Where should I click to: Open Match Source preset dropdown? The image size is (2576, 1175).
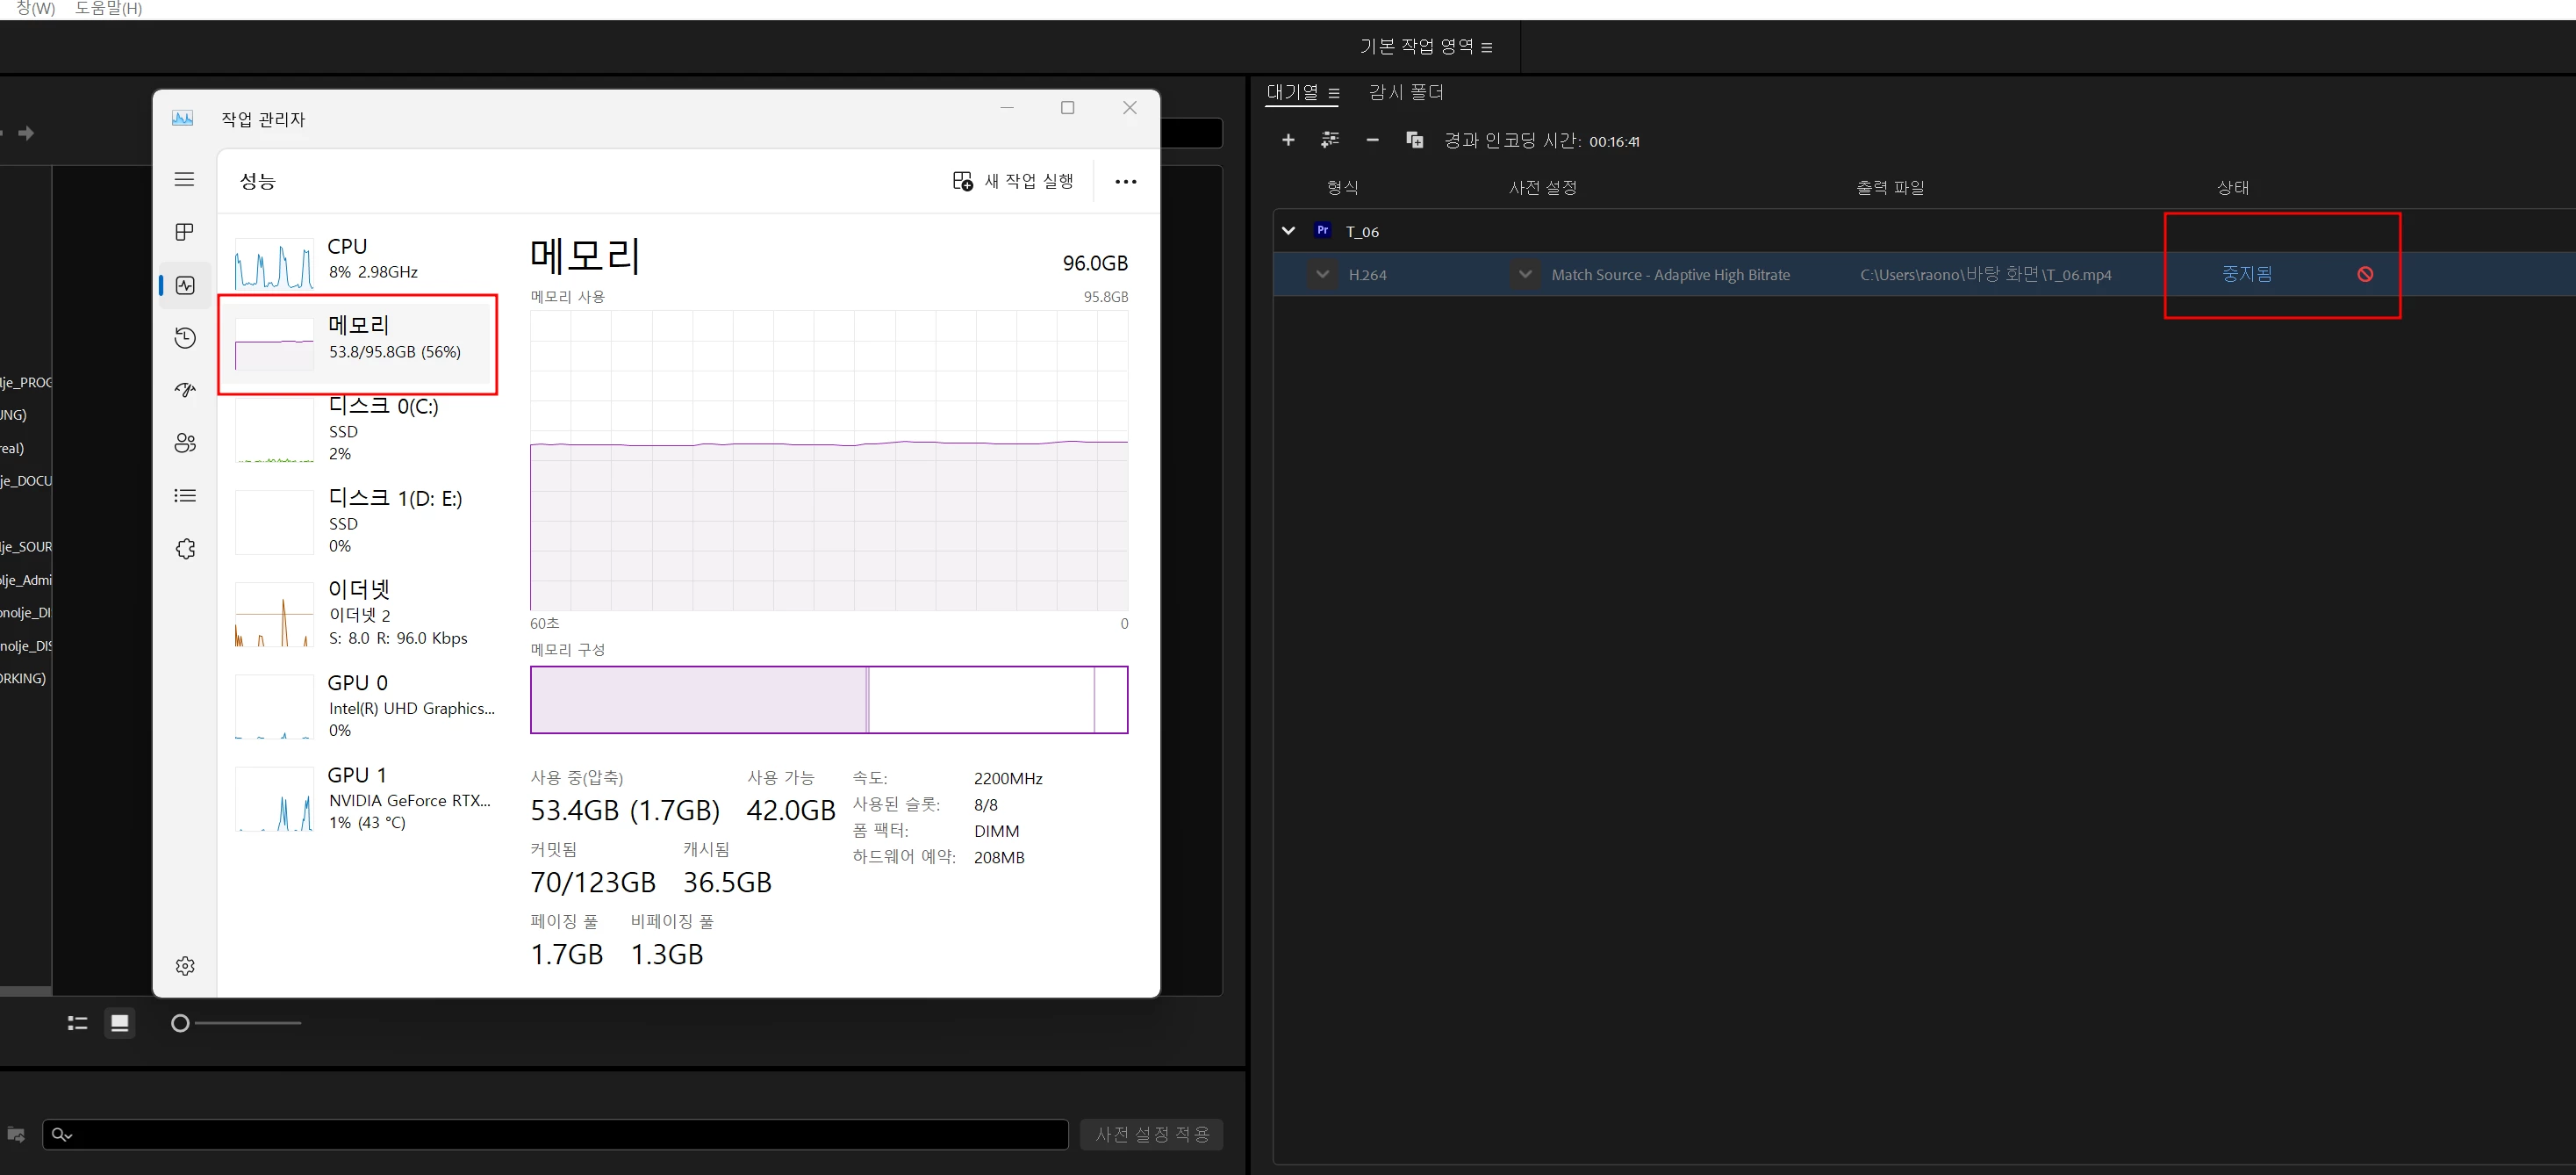[x=1524, y=274]
